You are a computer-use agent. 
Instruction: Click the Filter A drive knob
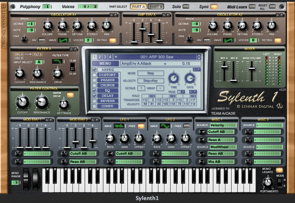pyautogui.click(x=57, y=73)
